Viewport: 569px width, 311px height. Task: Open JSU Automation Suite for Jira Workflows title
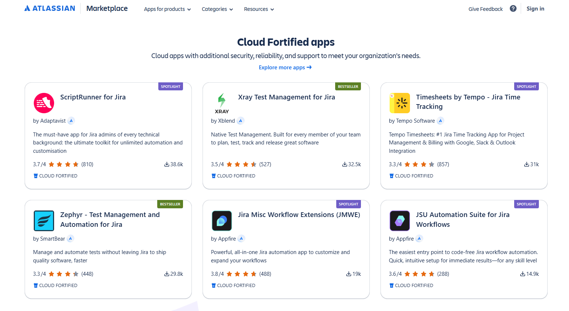tap(463, 220)
